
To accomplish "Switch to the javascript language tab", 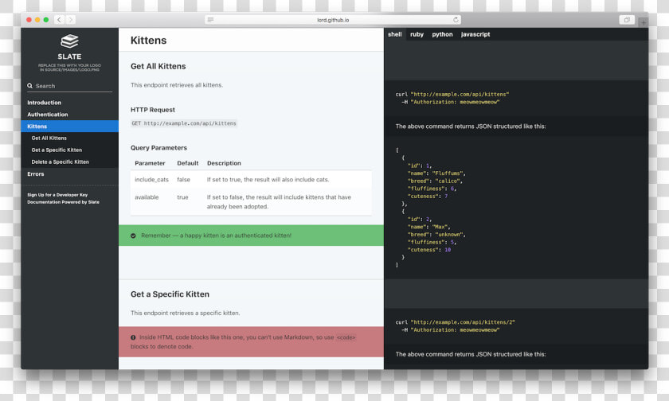I will [x=475, y=34].
